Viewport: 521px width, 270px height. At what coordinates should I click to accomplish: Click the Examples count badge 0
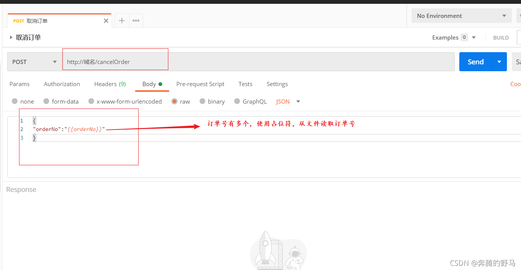464,37
